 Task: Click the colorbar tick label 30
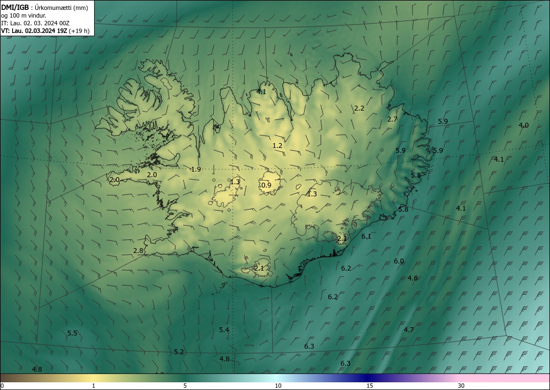461,386
